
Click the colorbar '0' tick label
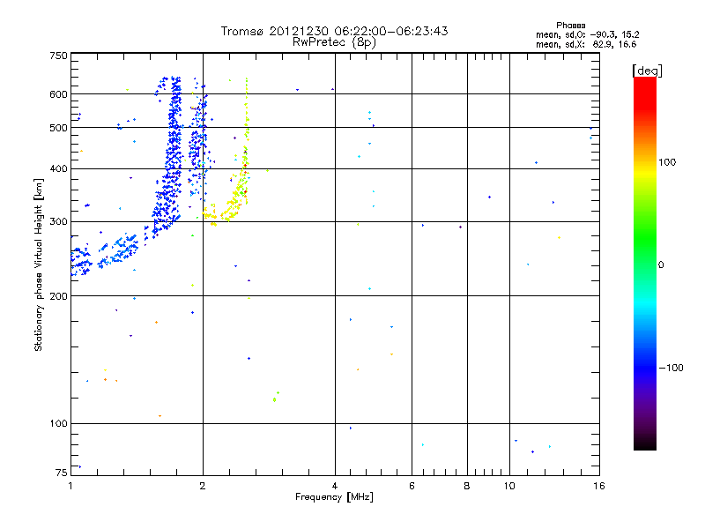coord(661,264)
